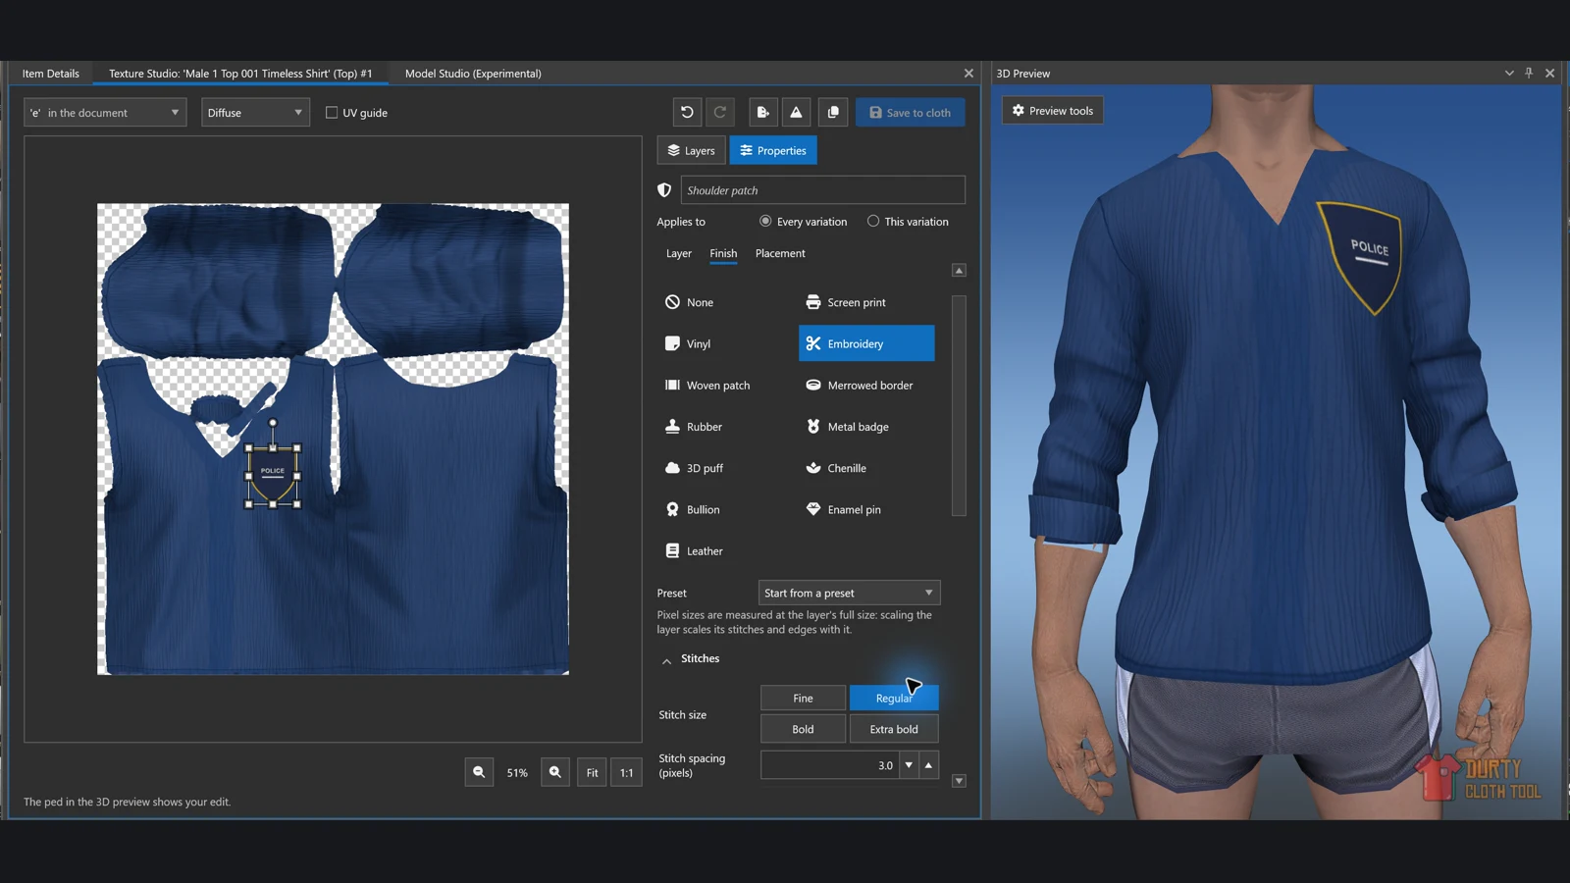Increase stitch spacing value

(928, 765)
